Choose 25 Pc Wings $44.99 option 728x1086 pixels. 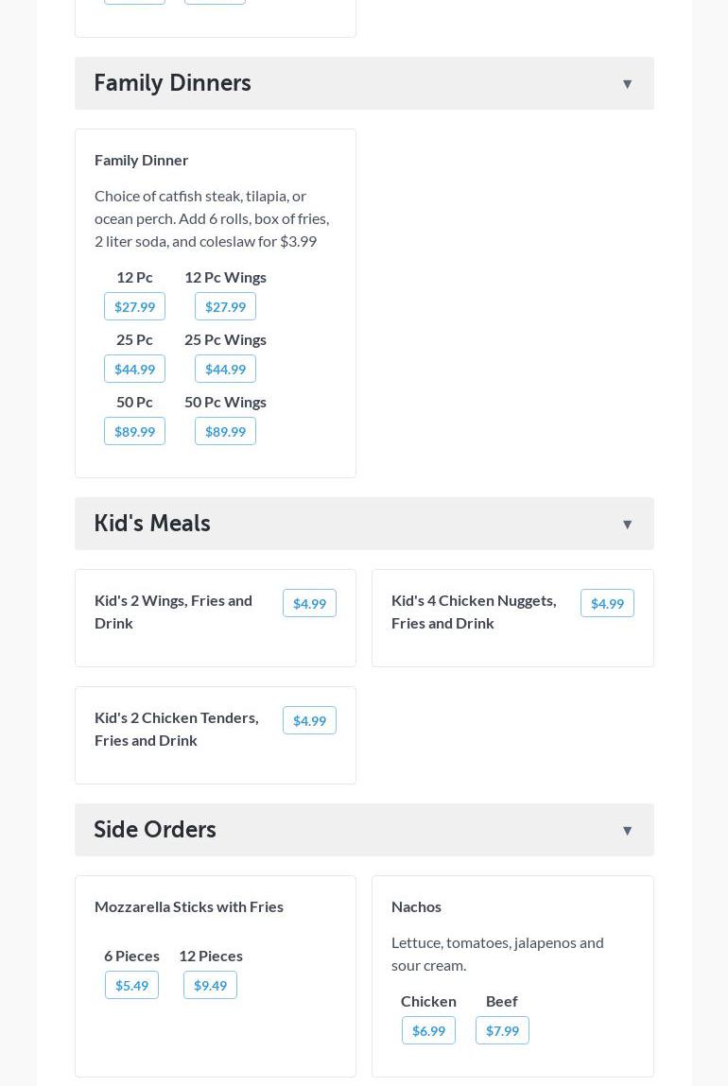tap(225, 369)
